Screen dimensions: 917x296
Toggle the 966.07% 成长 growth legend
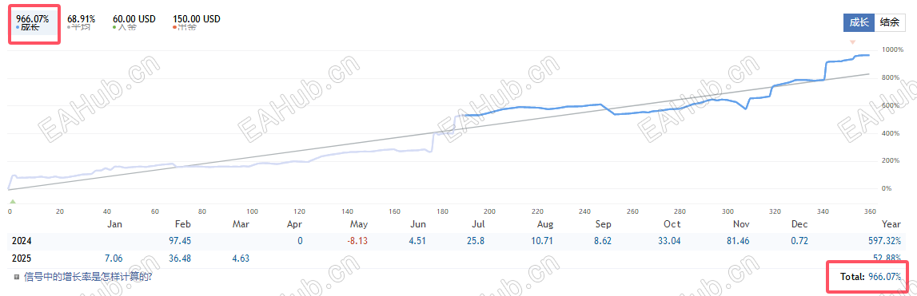(x=33, y=23)
